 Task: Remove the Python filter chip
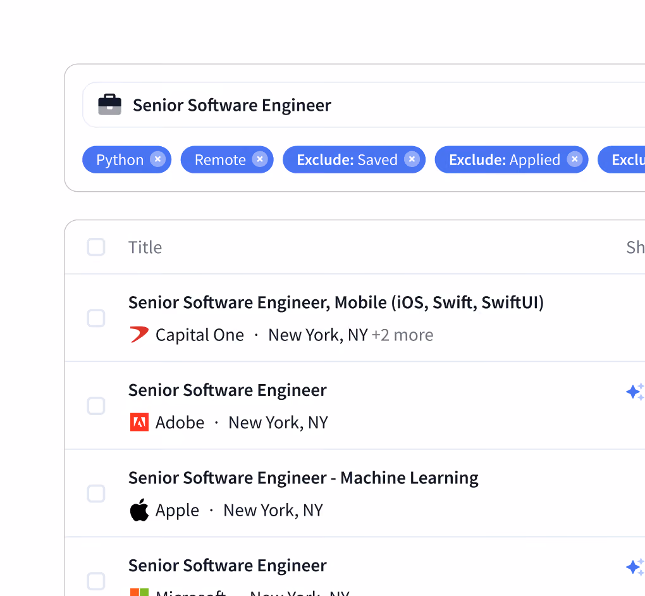point(157,159)
